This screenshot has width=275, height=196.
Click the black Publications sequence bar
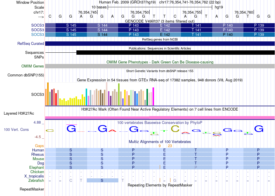tap(175, 52)
